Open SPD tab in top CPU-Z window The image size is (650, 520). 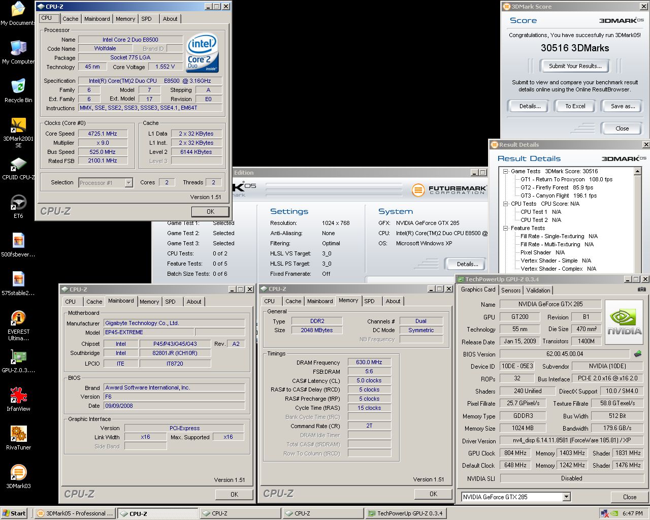click(x=146, y=19)
